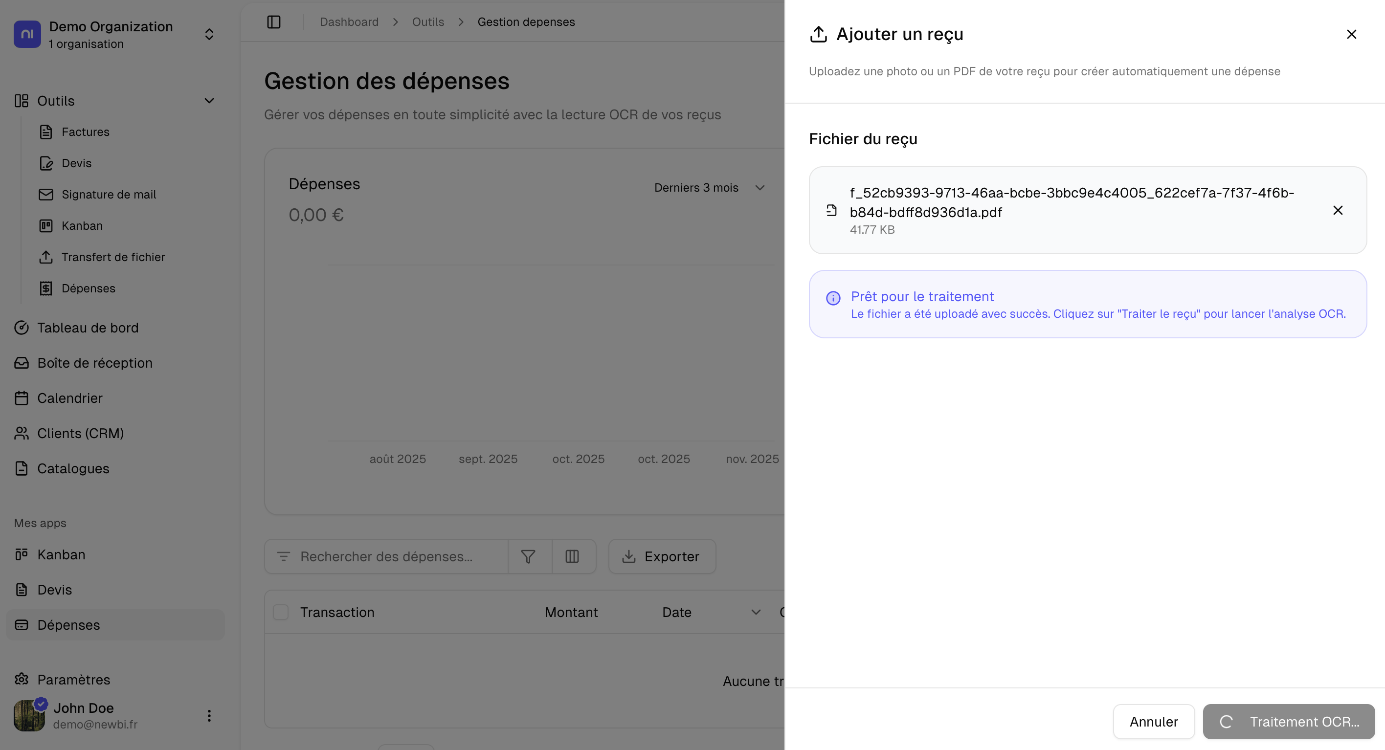Remove the uploaded PDF receipt file
The height and width of the screenshot is (750, 1385).
point(1338,210)
